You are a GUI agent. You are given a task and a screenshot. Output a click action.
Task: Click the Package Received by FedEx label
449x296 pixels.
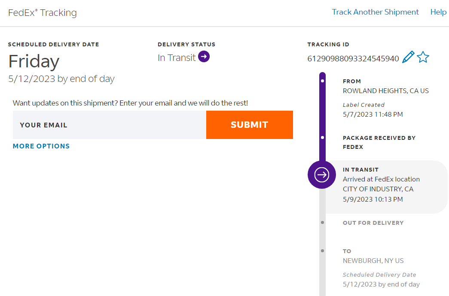tap(379, 142)
